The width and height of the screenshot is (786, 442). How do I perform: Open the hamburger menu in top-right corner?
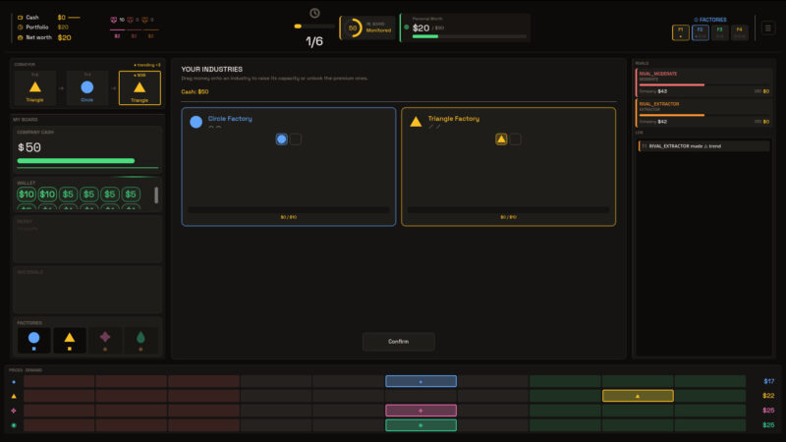pos(767,28)
